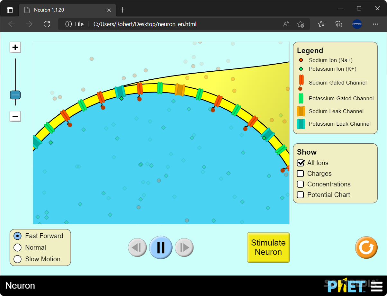
Task: Open browser Settings and more menu
Action: click(375, 24)
